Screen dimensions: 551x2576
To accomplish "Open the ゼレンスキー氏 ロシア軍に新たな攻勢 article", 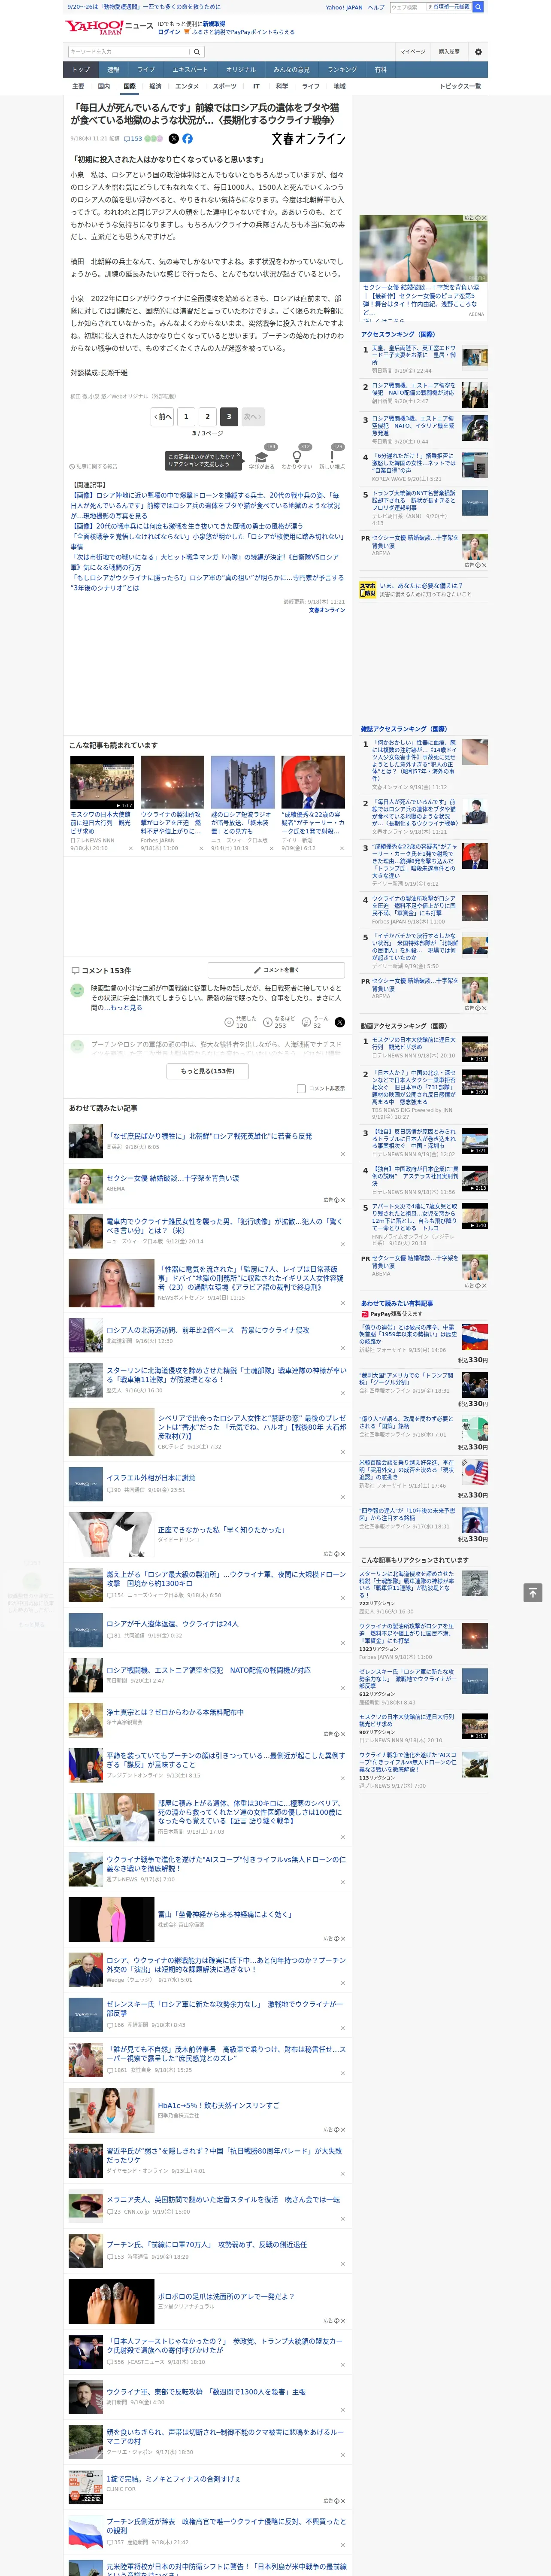I will (x=225, y=2008).
